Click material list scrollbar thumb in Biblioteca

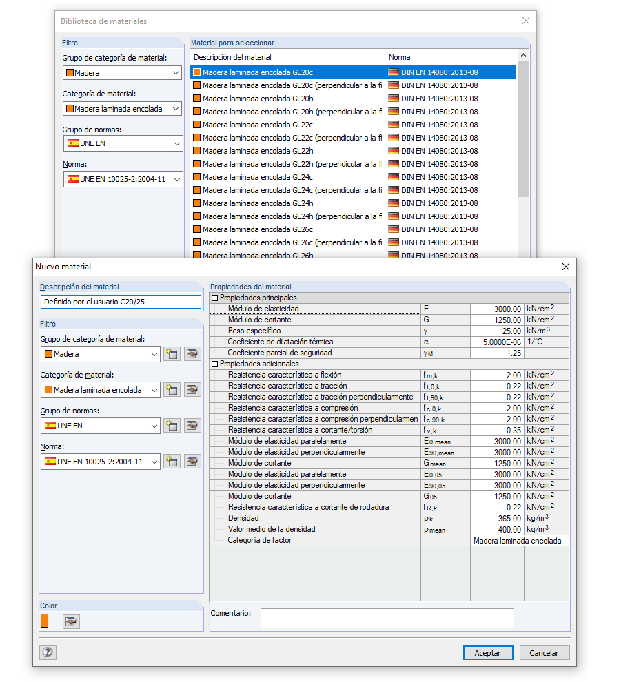523,129
